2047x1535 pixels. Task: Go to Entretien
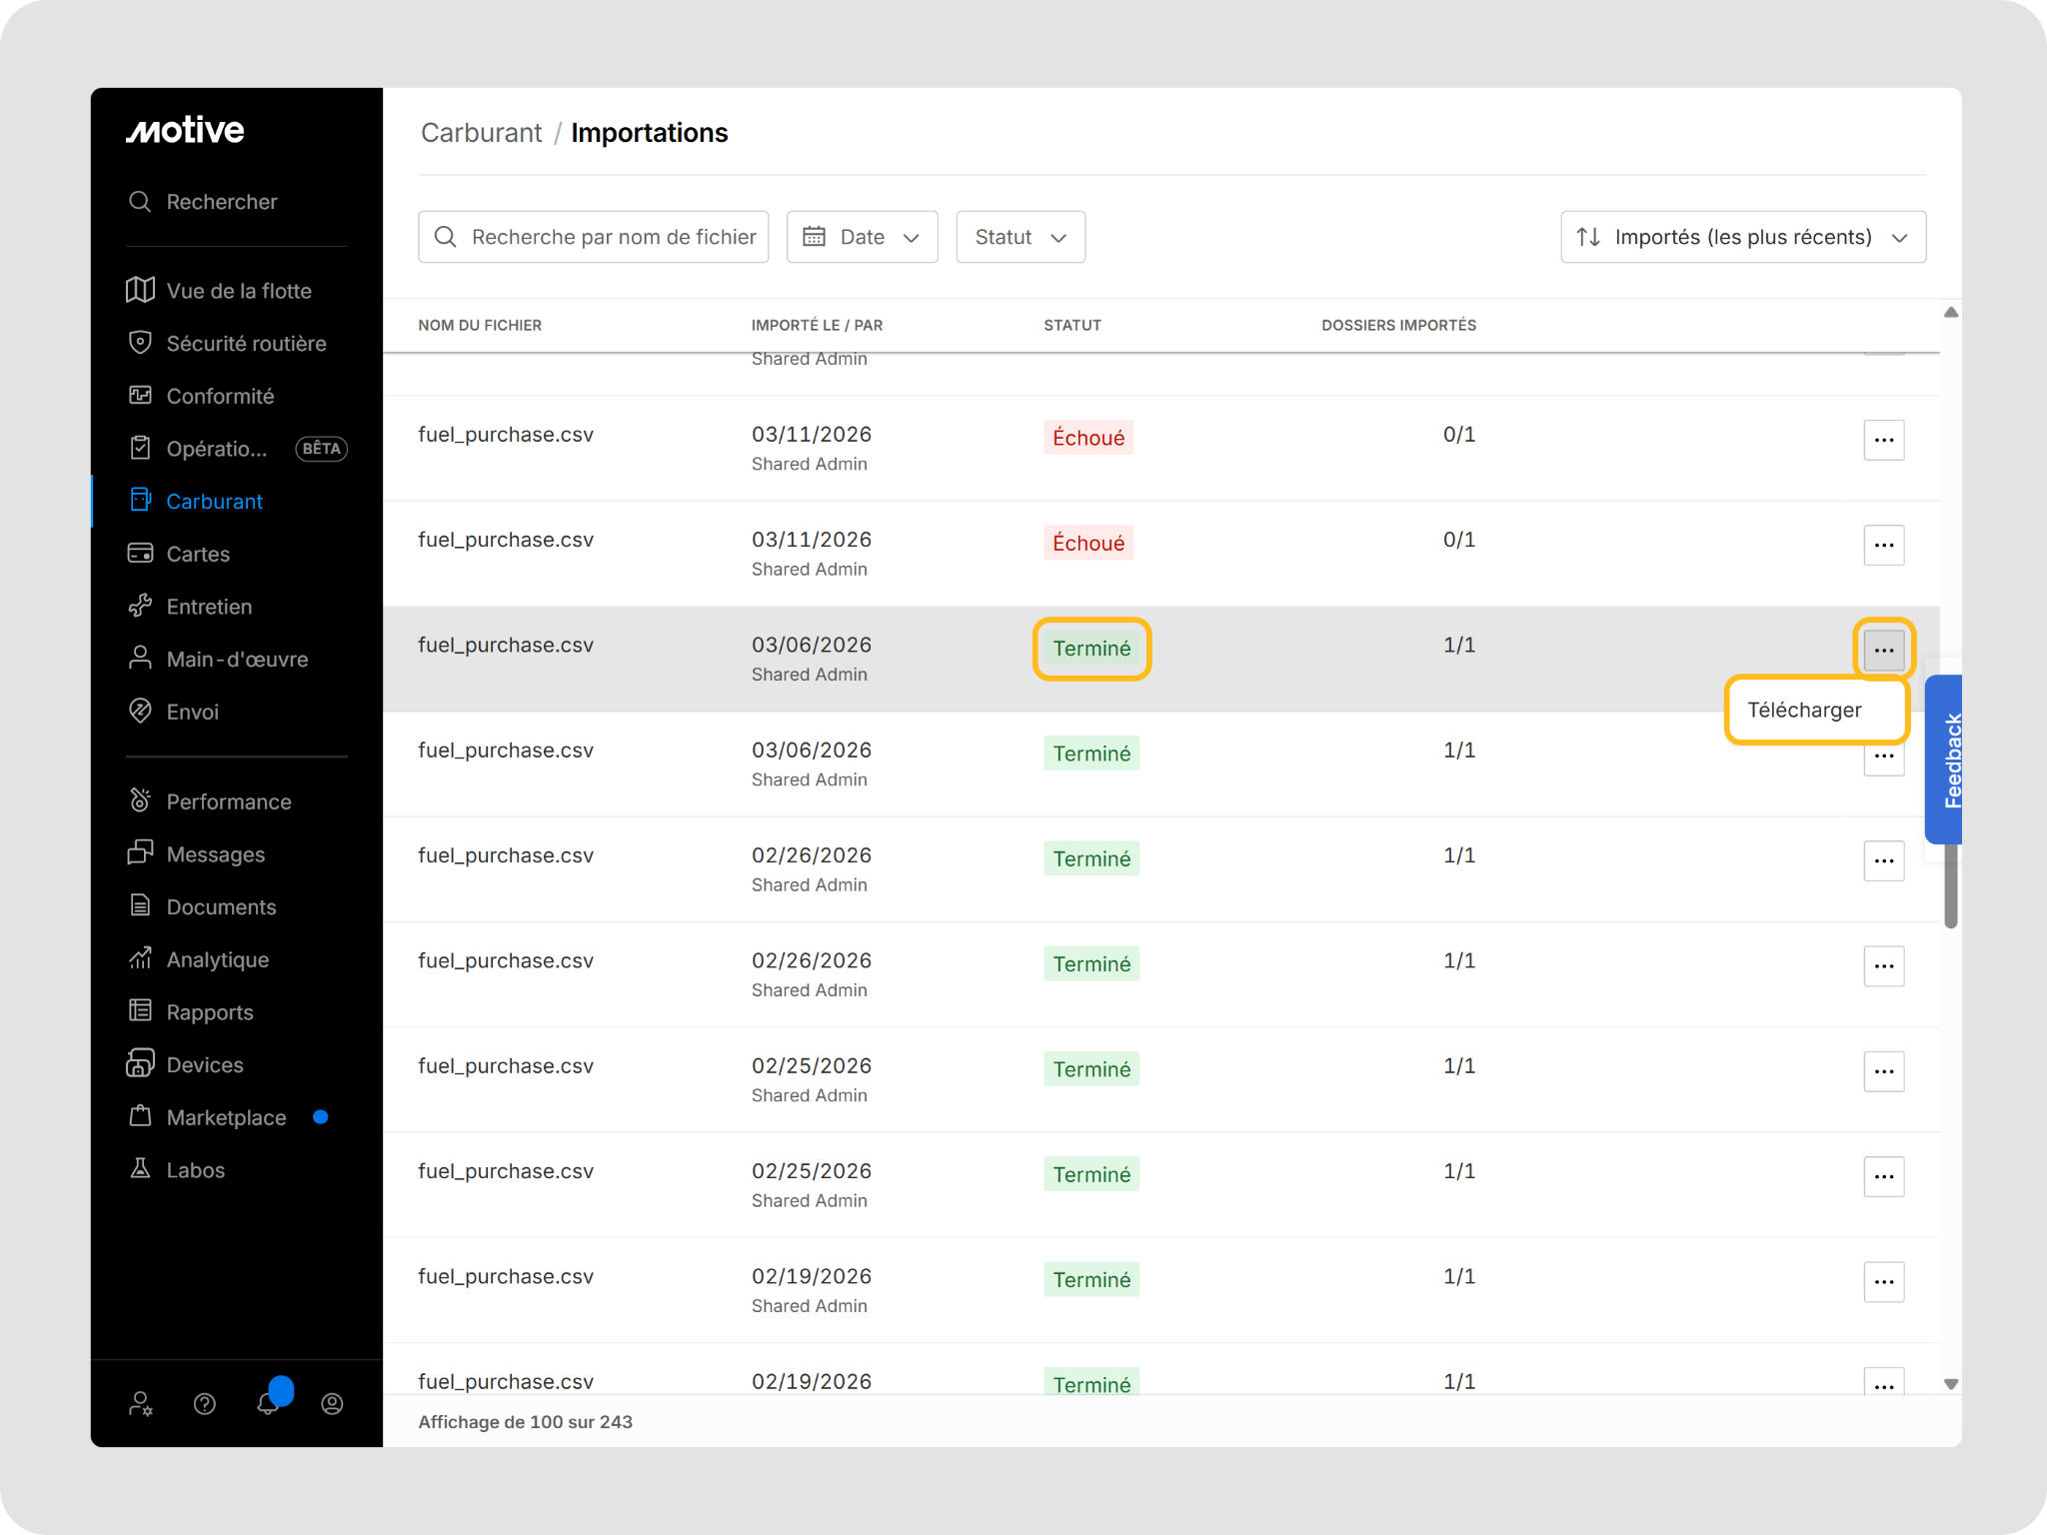tap(191, 607)
